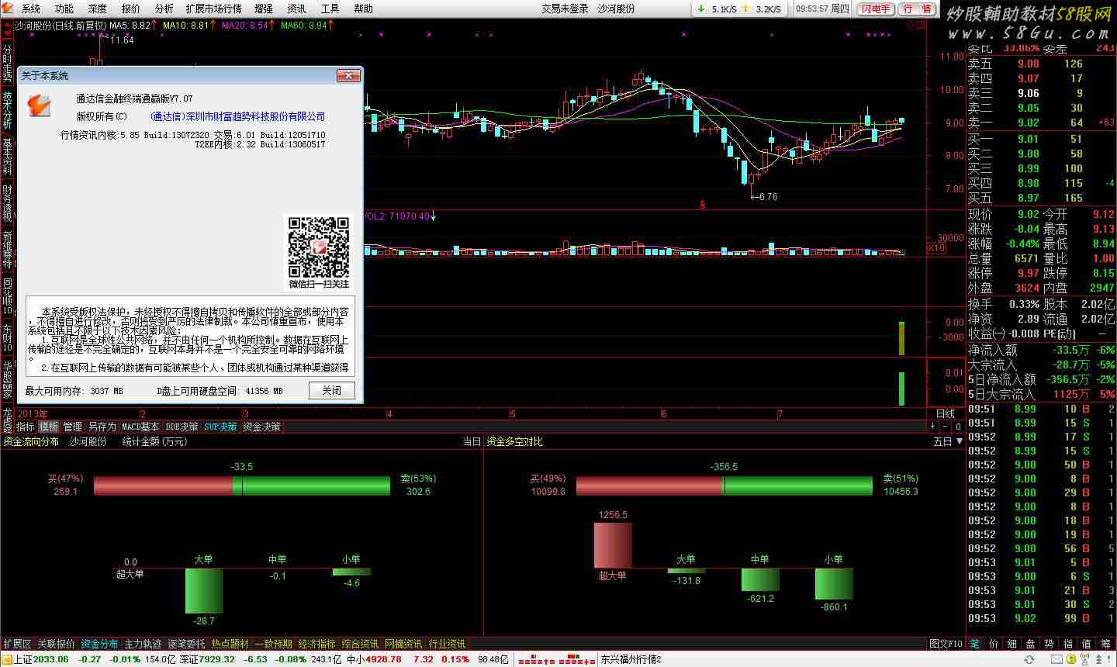
Task: Select the 基本资料 sidebar tab
Action: coord(7,156)
